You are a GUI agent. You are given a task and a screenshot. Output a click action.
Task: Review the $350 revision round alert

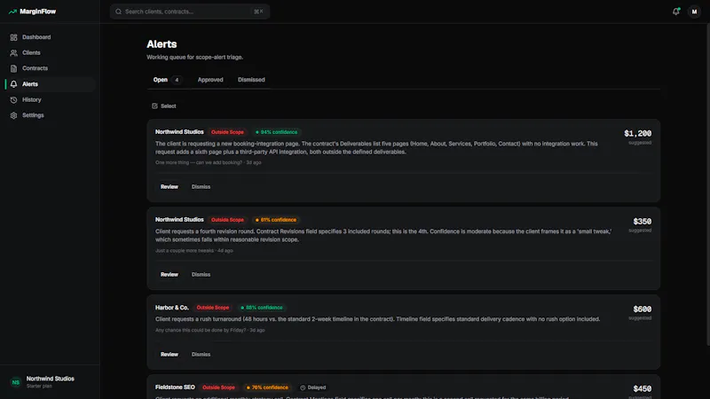170,275
